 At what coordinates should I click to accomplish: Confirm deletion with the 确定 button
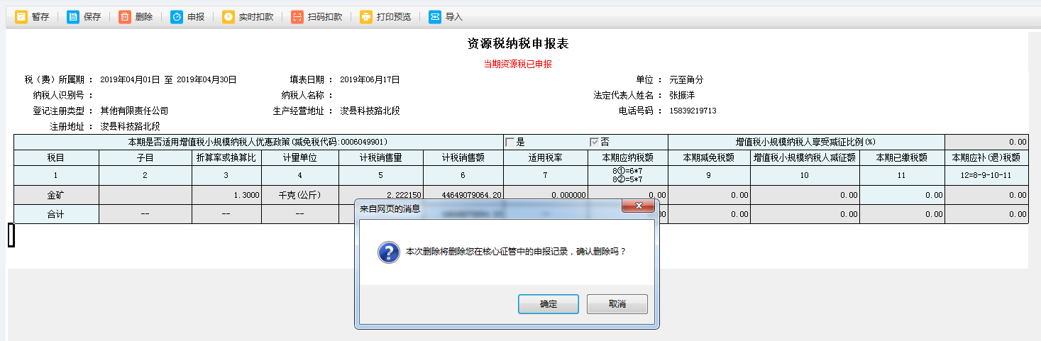click(548, 304)
